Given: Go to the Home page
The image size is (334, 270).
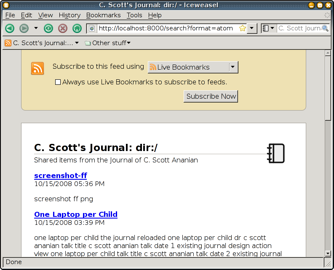Looking at the screenshot, I should coord(77,28).
